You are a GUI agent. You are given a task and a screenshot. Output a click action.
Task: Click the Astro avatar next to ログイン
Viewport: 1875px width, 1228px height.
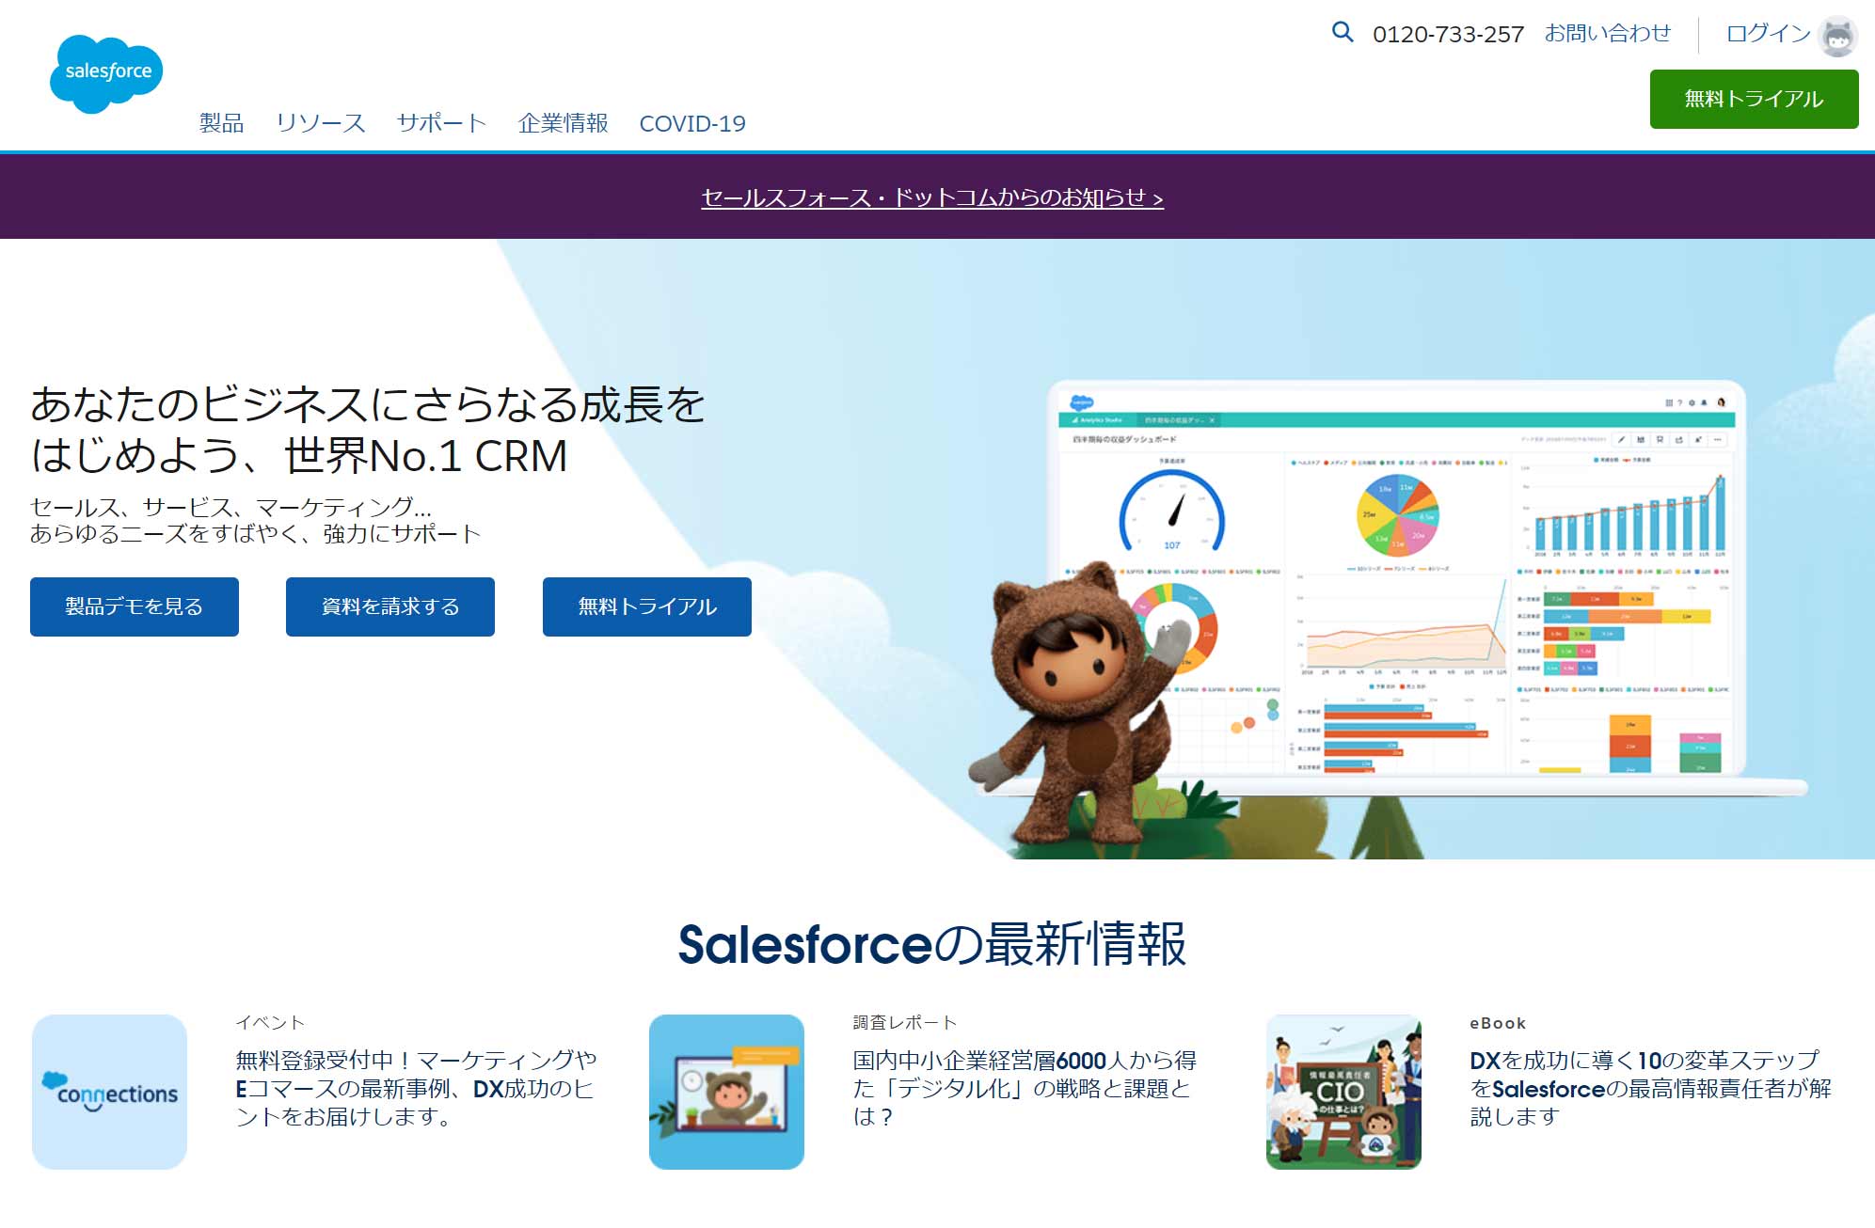click(x=1837, y=36)
